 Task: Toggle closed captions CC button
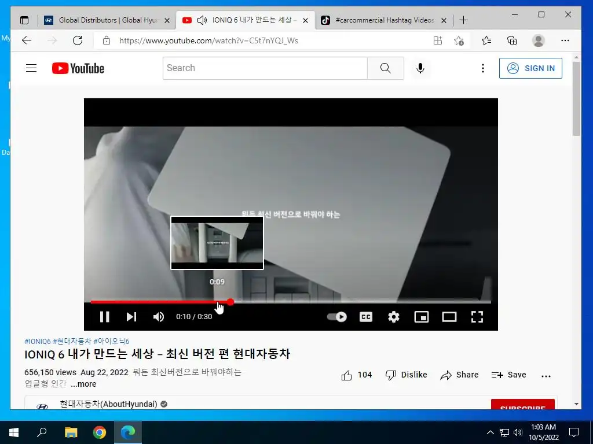tap(366, 317)
